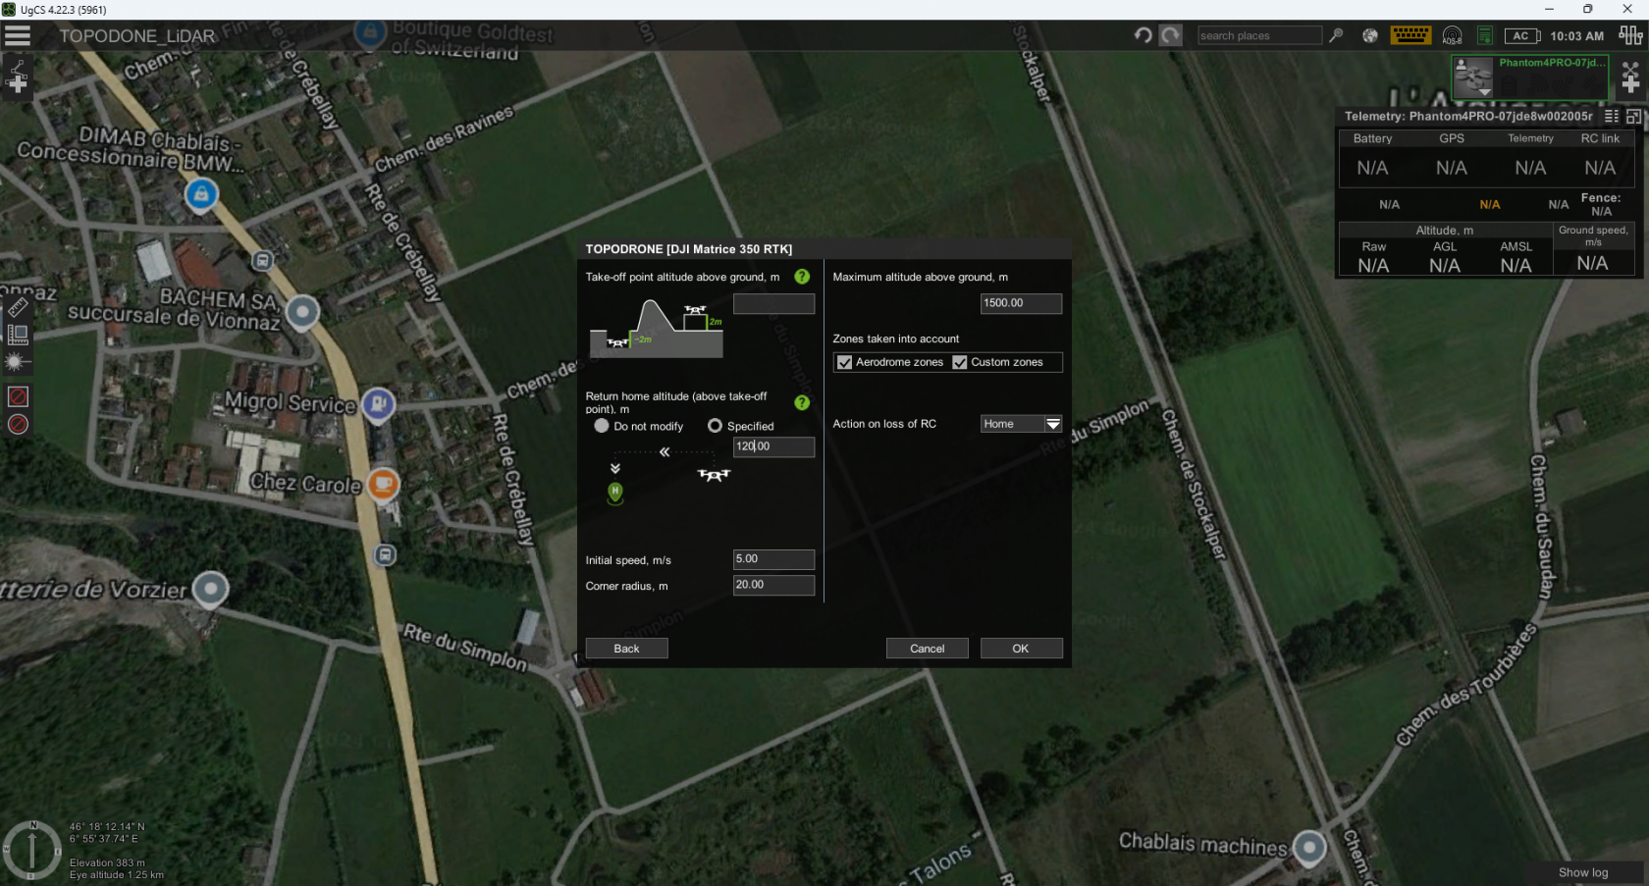Toggle the Aerodrome zones checkbox
1649x886 pixels.
(844, 362)
